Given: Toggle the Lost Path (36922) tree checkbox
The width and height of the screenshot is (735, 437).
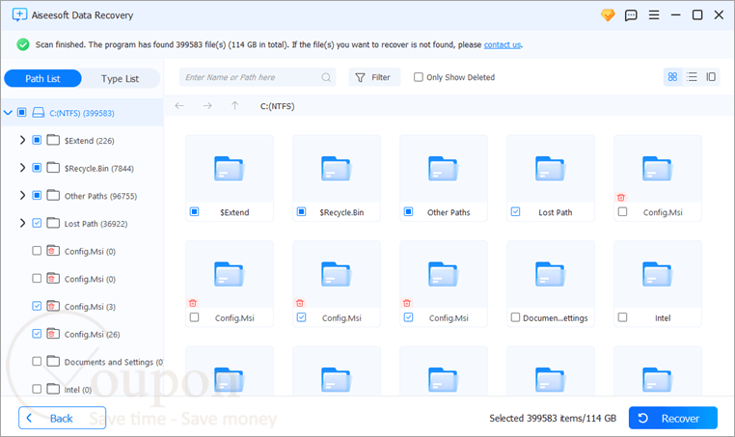Looking at the screenshot, I should tap(37, 223).
